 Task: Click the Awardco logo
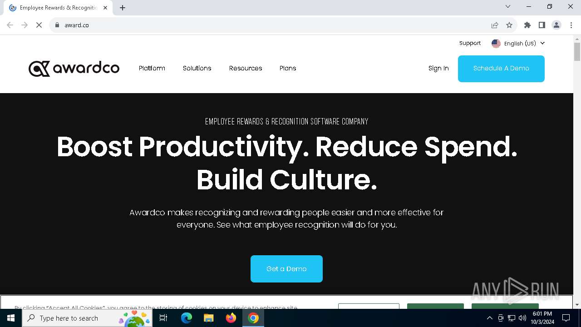pyautogui.click(x=74, y=69)
